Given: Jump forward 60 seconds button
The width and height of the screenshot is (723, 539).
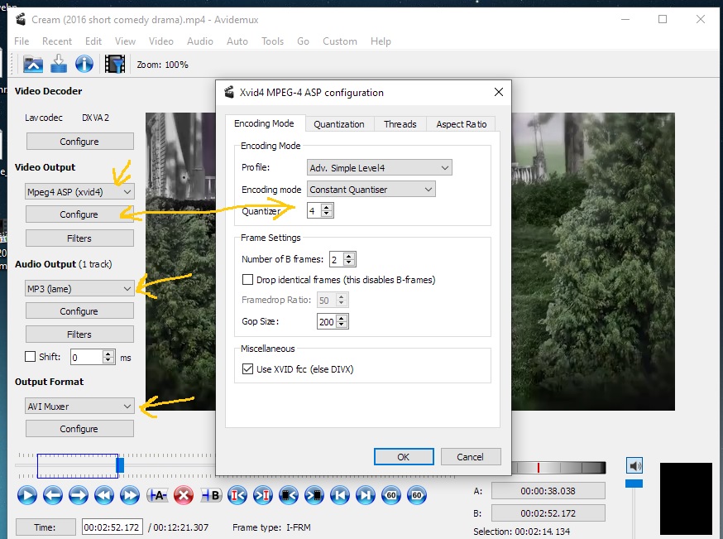Looking at the screenshot, I should tap(417, 496).
